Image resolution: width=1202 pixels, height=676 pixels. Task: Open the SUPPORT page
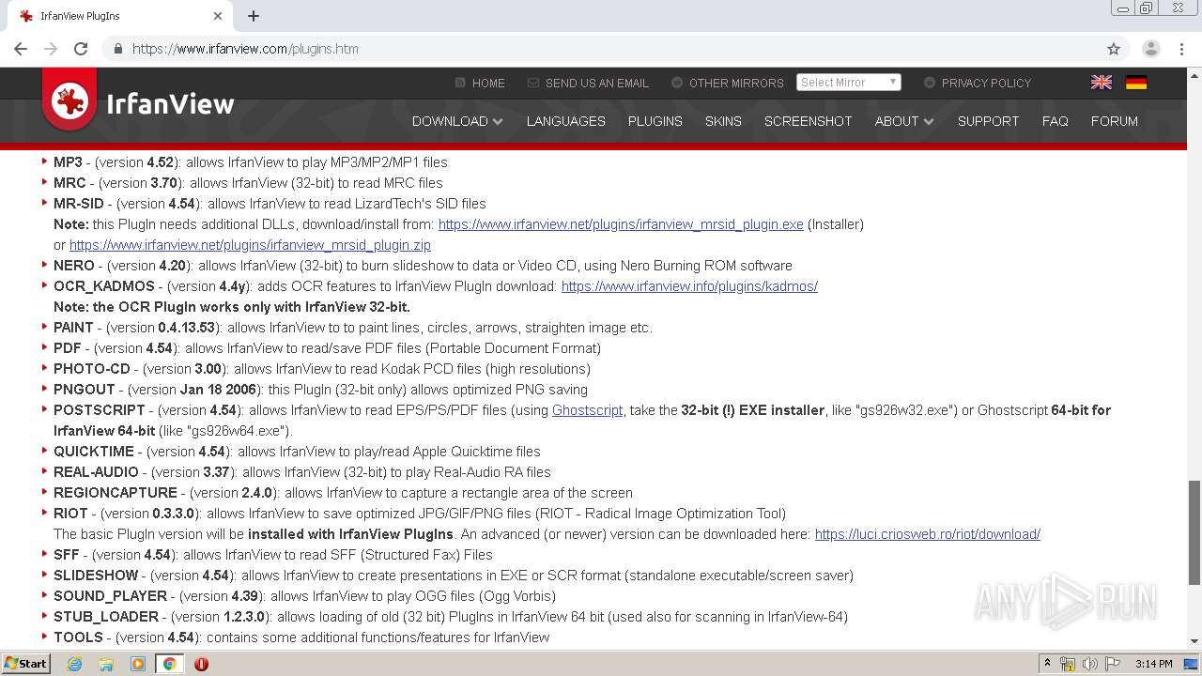988,121
